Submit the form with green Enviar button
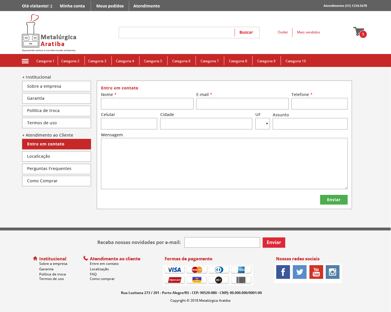Screen dimensions: 391x312 (333, 200)
